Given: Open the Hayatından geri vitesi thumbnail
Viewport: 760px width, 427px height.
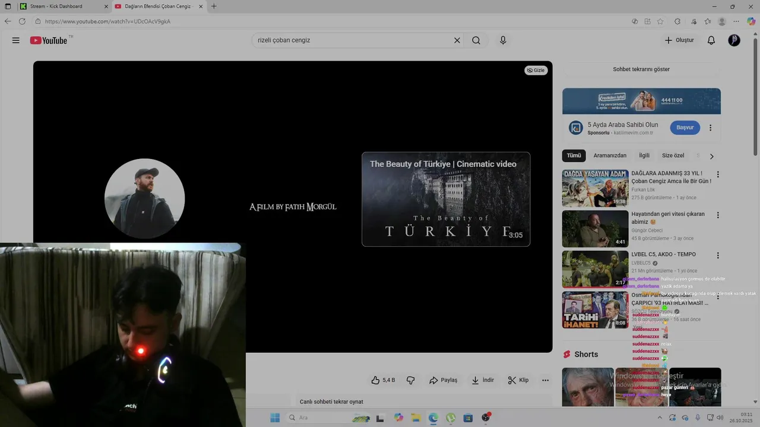Looking at the screenshot, I should (595, 228).
